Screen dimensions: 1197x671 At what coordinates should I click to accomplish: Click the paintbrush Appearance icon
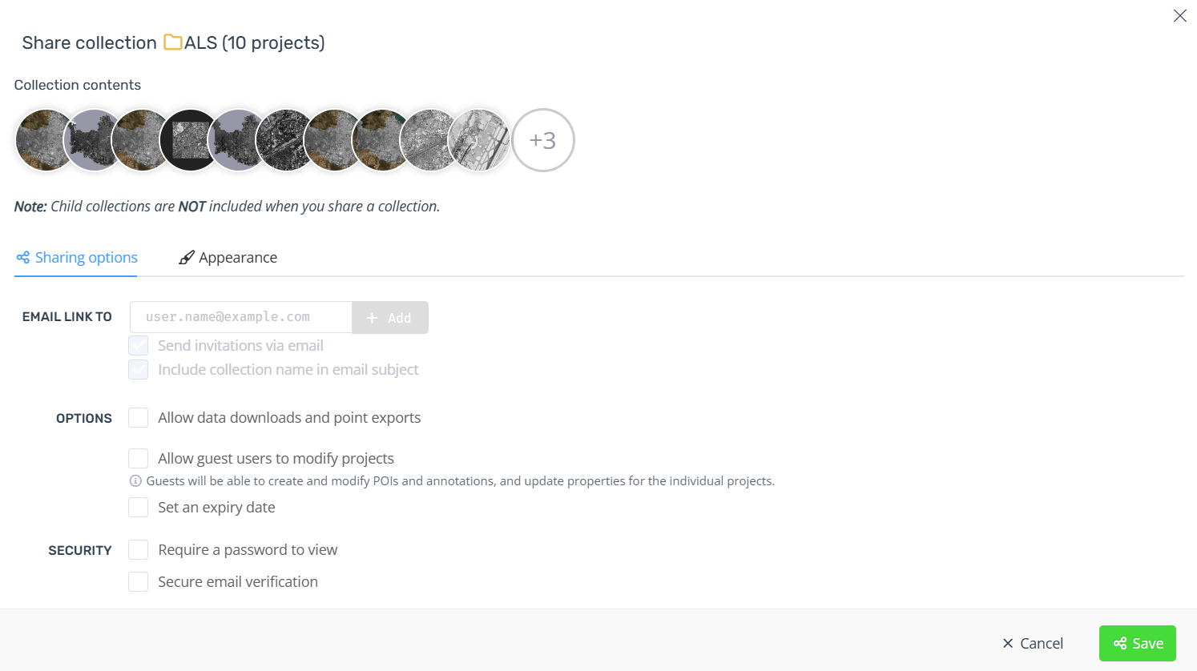click(x=187, y=258)
